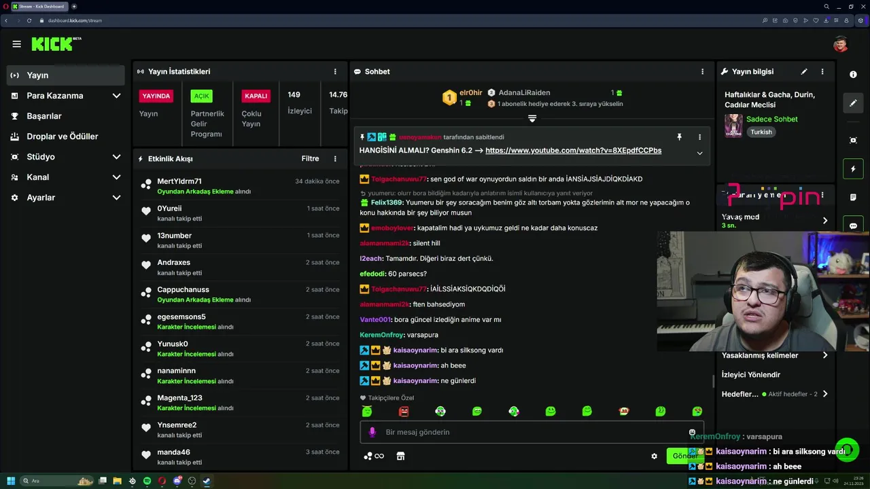Expand the pinned message chevron

pyautogui.click(x=699, y=153)
